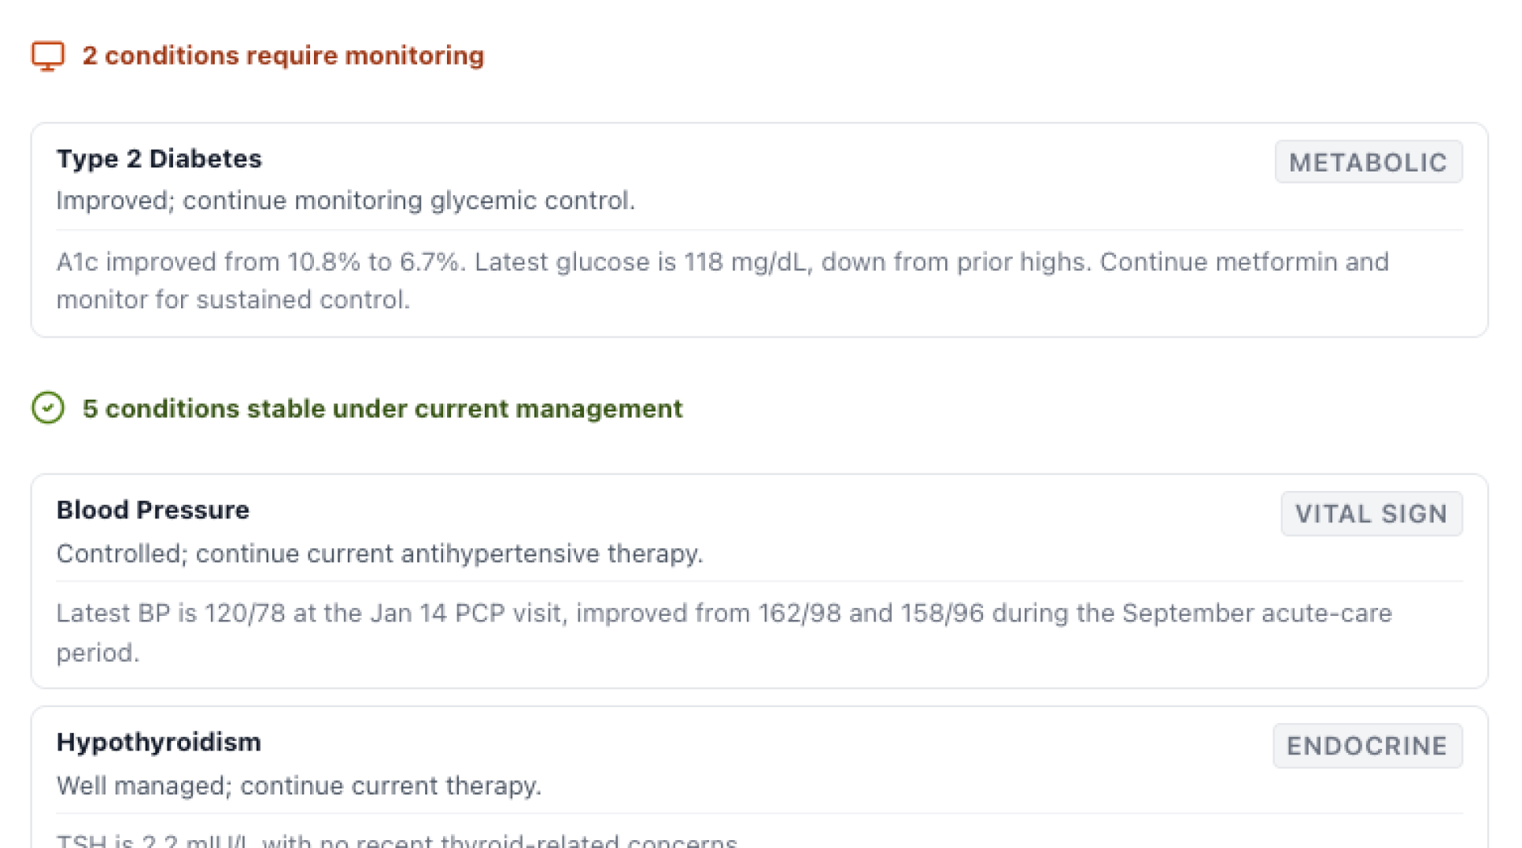The width and height of the screenshot is (1522, 848).
Task: Click the green checkmark circle icon
Action: pos(48,407)
